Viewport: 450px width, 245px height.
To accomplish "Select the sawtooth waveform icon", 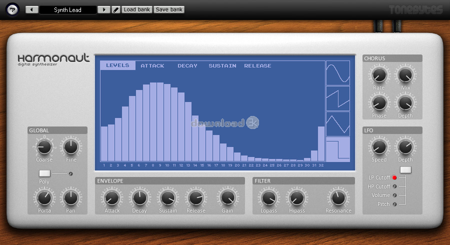I will [x=338, y=98].
